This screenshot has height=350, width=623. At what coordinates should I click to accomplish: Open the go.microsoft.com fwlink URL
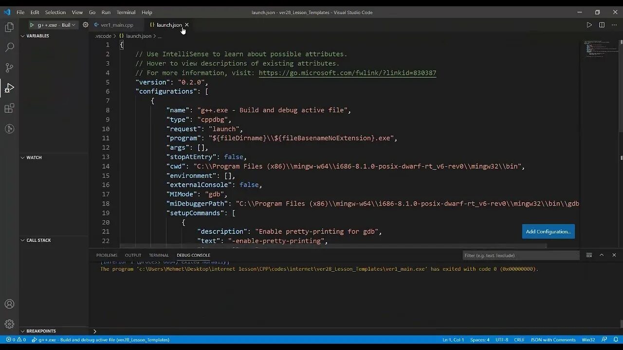348,73
